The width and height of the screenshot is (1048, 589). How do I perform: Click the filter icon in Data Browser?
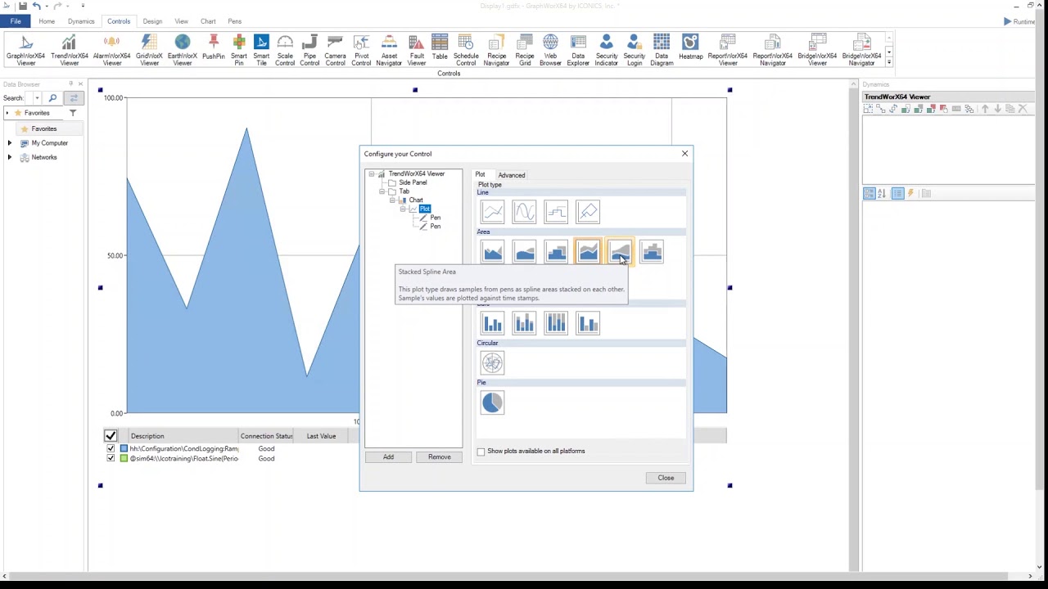73,113
